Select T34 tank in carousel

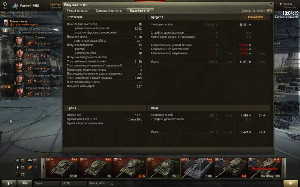point(231,168)
